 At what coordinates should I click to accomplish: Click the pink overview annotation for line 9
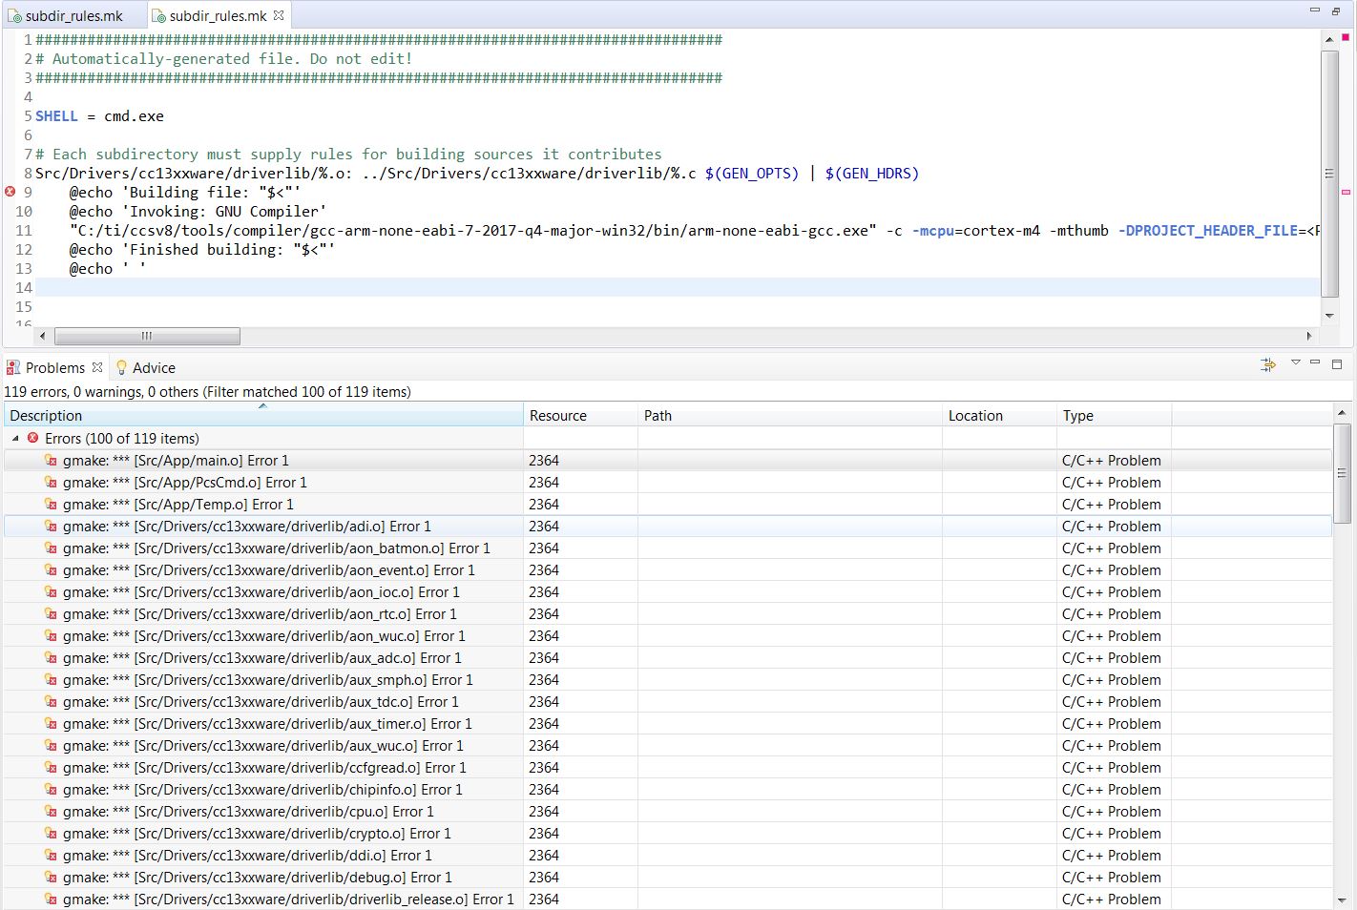[x=1346, y=192]
